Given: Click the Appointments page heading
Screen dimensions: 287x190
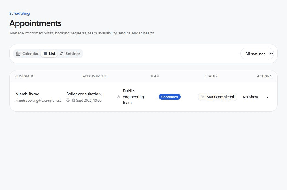Looking at the screenshot, I should pyautogui.click(x=35, y=23).
